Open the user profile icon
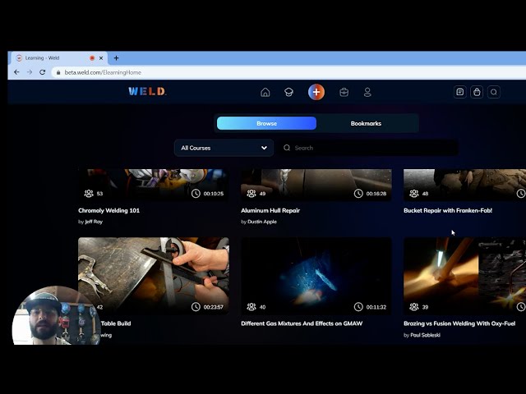The image size is (526, 394). (367, 92)
